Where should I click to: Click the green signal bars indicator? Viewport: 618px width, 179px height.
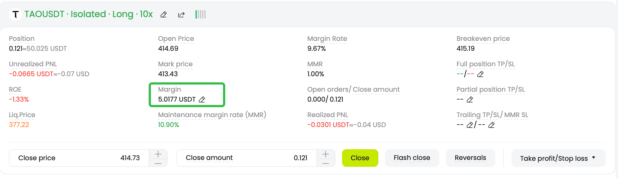(x=201, y=14)
